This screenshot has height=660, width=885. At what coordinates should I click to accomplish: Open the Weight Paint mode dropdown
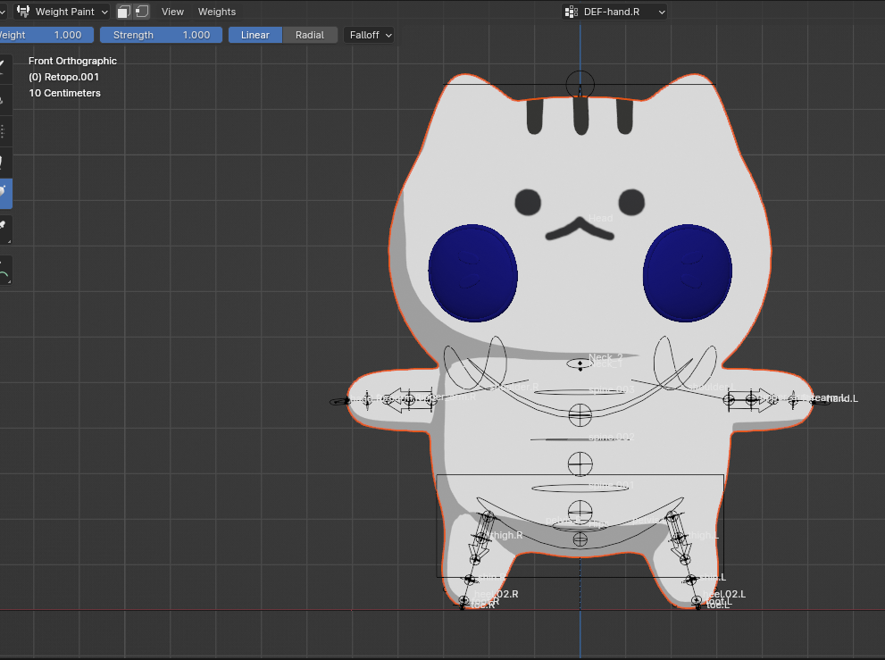pos(62,12)
